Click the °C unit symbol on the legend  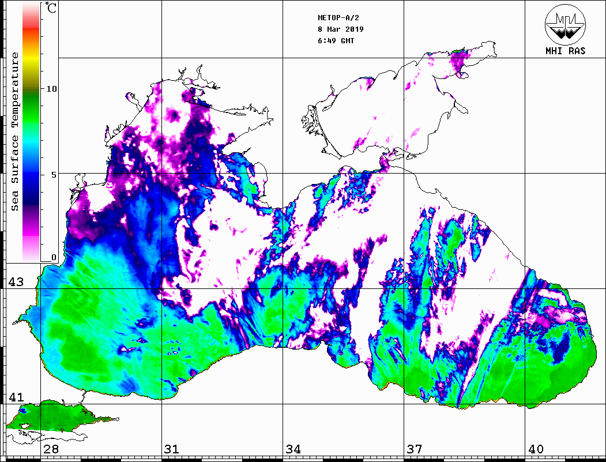(x=50, y=7)
